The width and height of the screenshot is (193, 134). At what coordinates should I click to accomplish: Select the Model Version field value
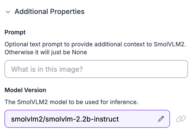(x=87, y=119)
